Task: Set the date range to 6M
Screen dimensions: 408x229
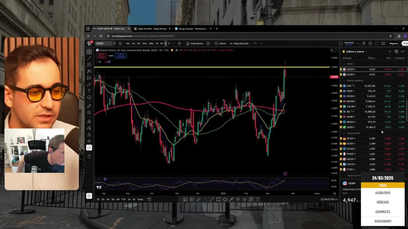Action: (x=118, y=199)
